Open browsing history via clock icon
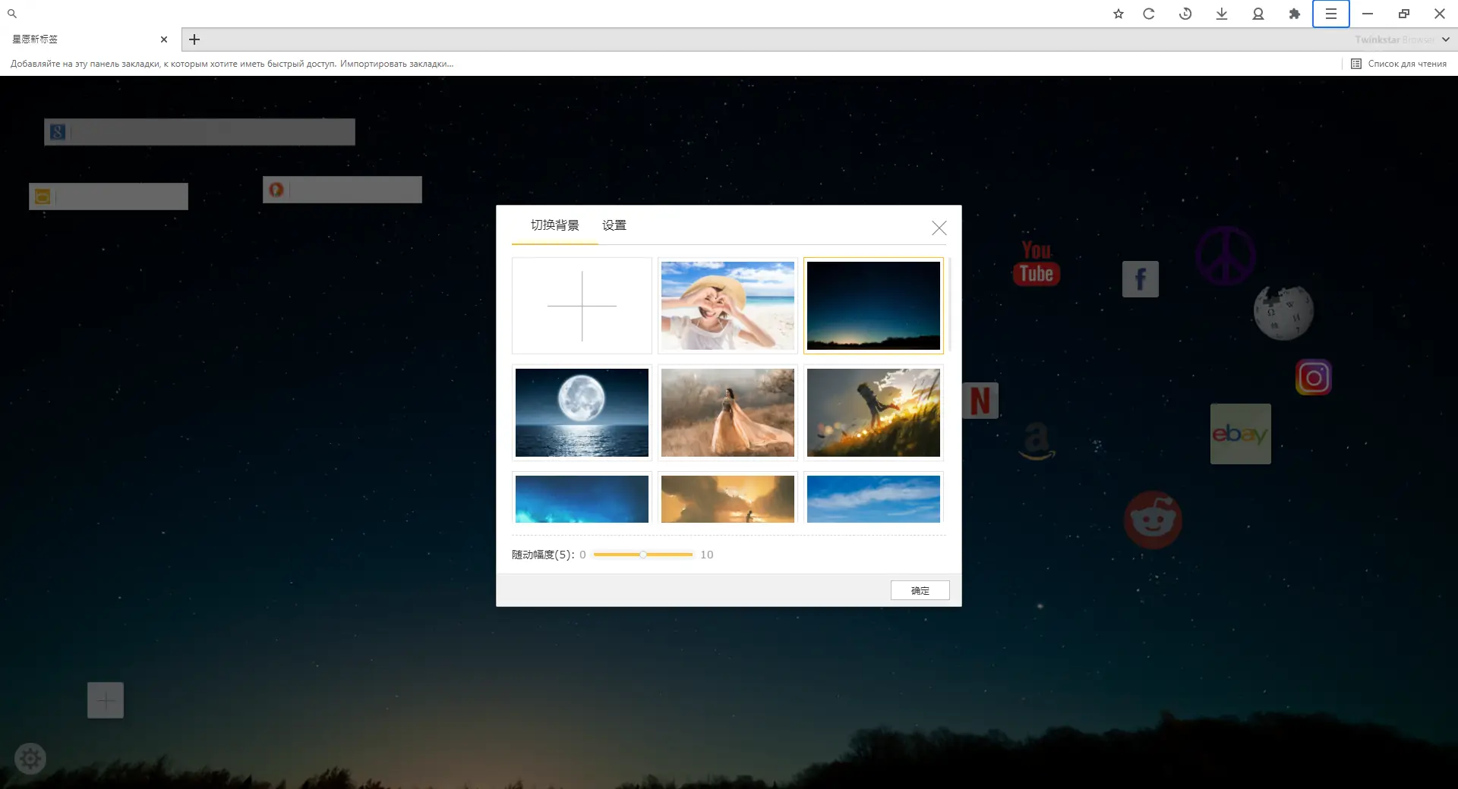The width and height of the screenshot is (1458, 789). pos(1185,13)
